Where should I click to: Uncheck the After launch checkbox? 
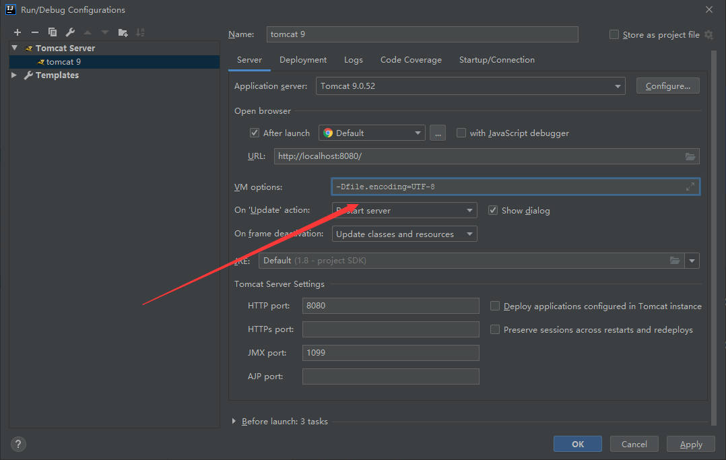click(x=254, y=133)
